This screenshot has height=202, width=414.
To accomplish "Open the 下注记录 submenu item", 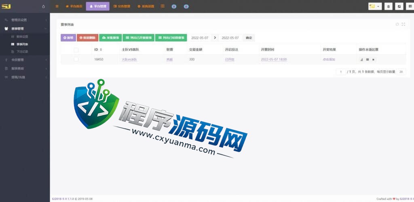I will tap(22, 52).
